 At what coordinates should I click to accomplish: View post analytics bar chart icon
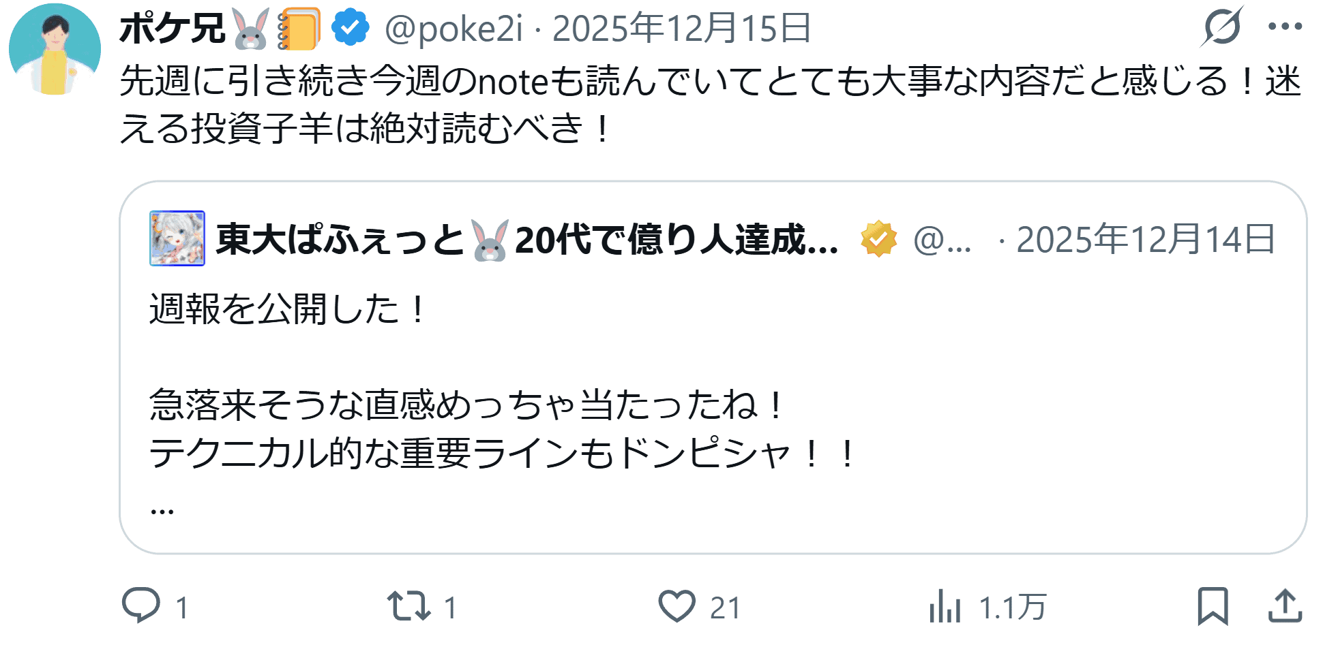pos(945,605)
